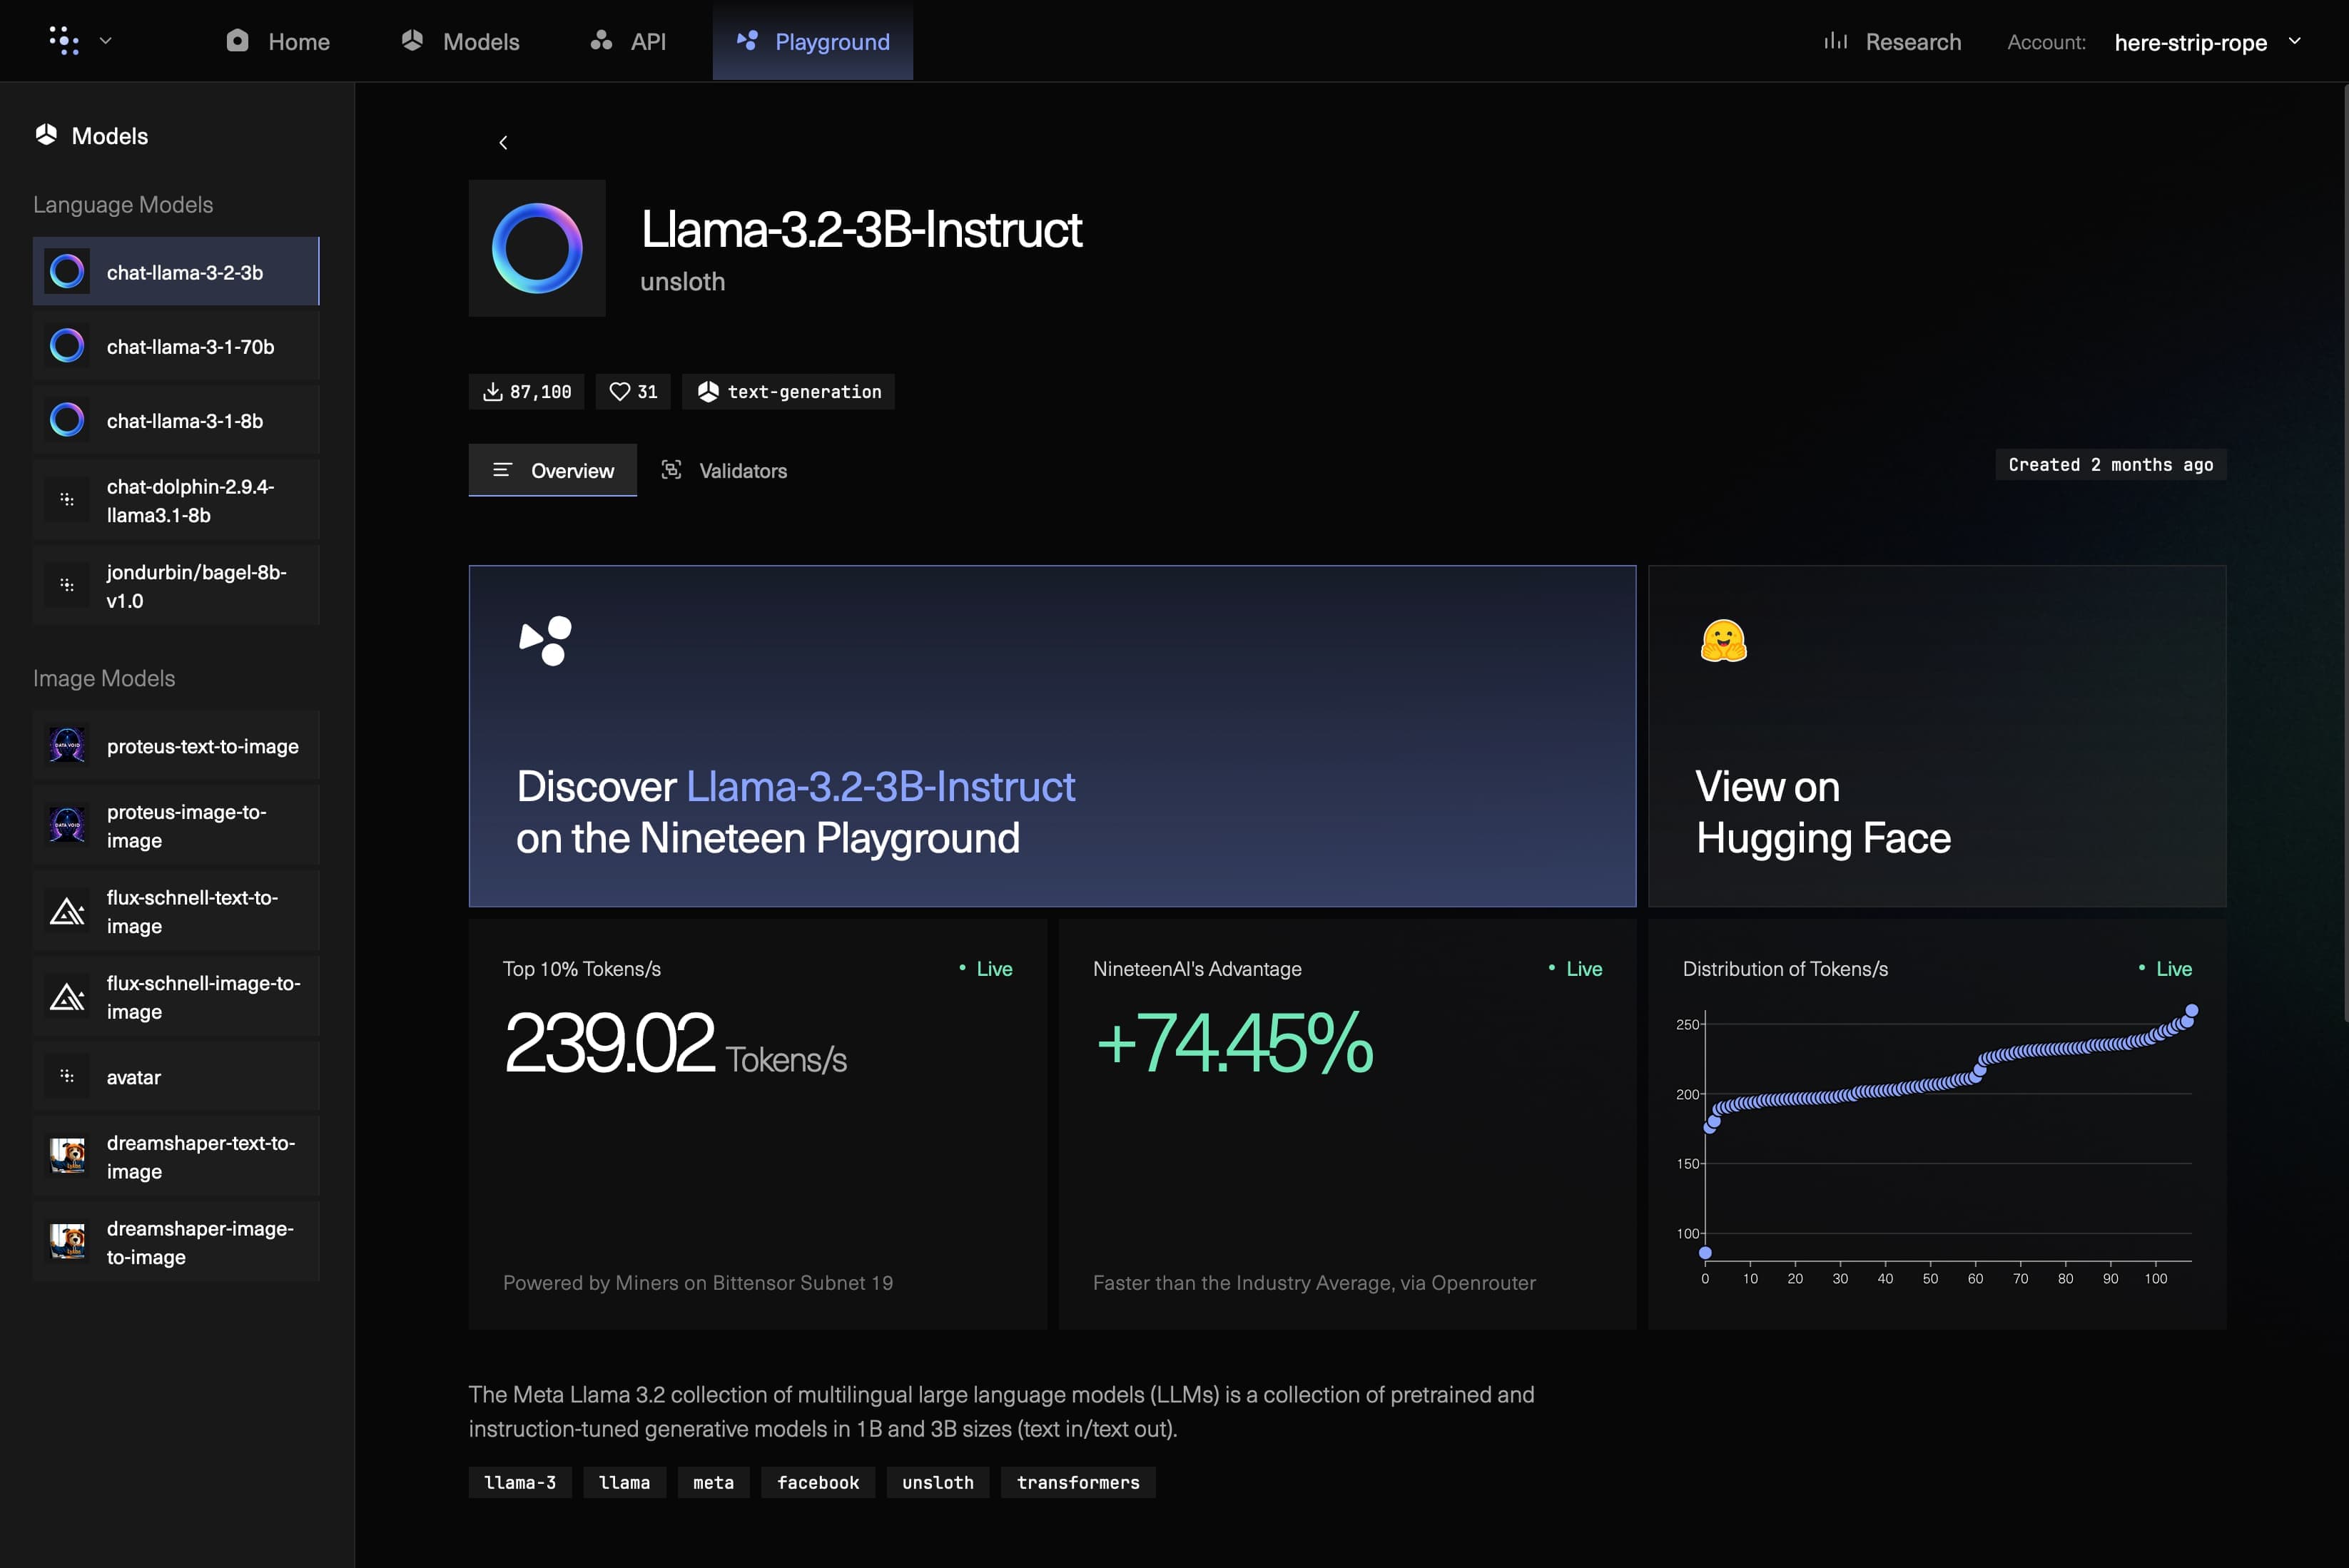
Task: Click Faster than the Industry Average, via Openrouter
Action: [x=1314, y=1282]
